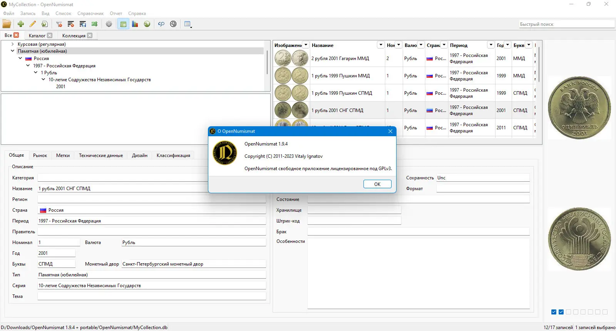
Task: Uncheck the second checked image checkbox
Action: tap(561, 312)
